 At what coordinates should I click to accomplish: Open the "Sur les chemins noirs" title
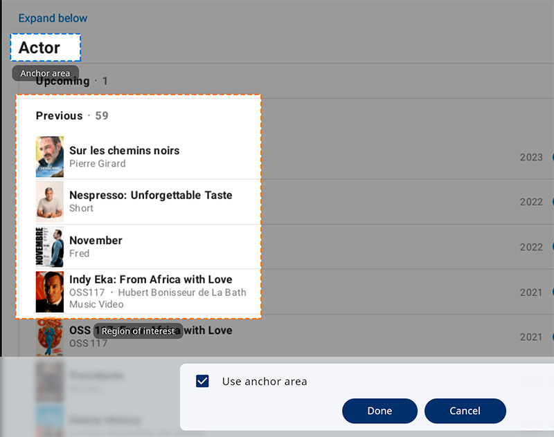point(124,151)
